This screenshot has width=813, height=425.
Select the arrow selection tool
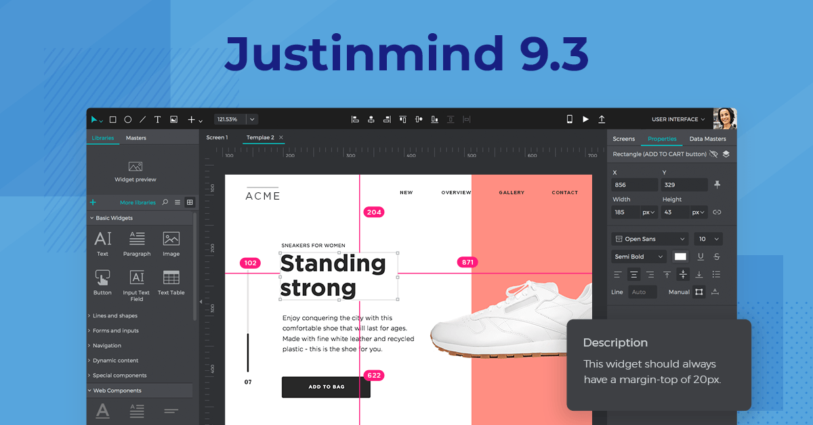click(x=94, y=119)
